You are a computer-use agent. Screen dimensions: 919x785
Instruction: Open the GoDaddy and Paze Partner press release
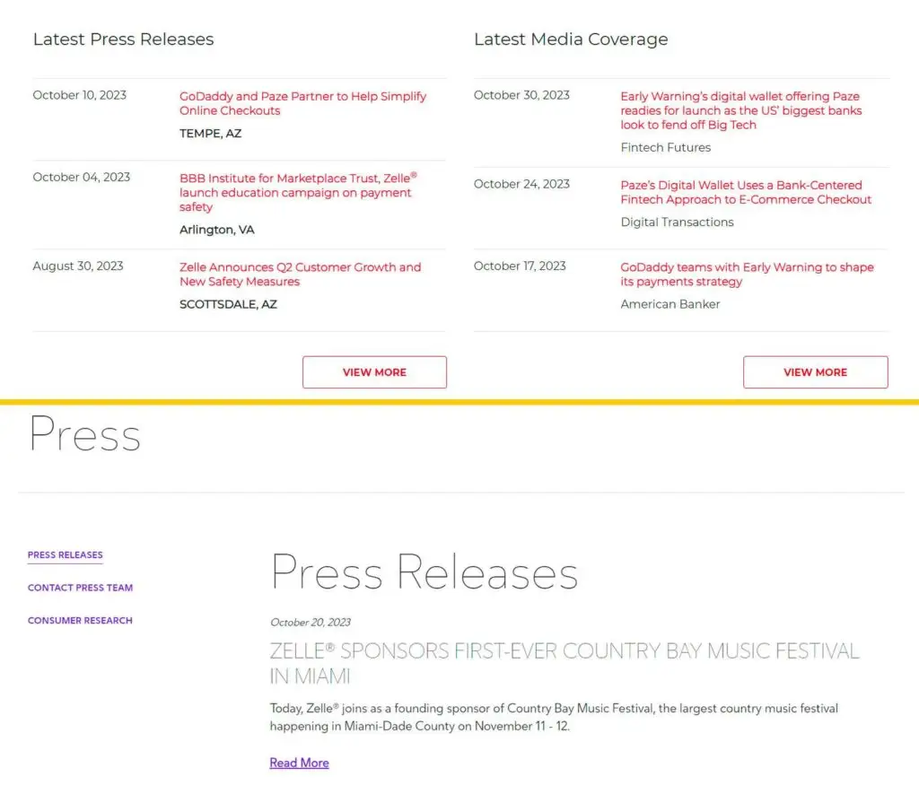pyautogui.click(x=302, y=103)
